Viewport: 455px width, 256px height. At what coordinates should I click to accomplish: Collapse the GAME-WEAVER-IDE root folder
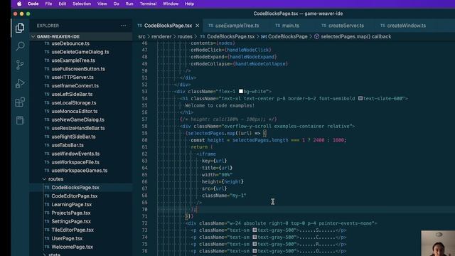tap(81, 36)
